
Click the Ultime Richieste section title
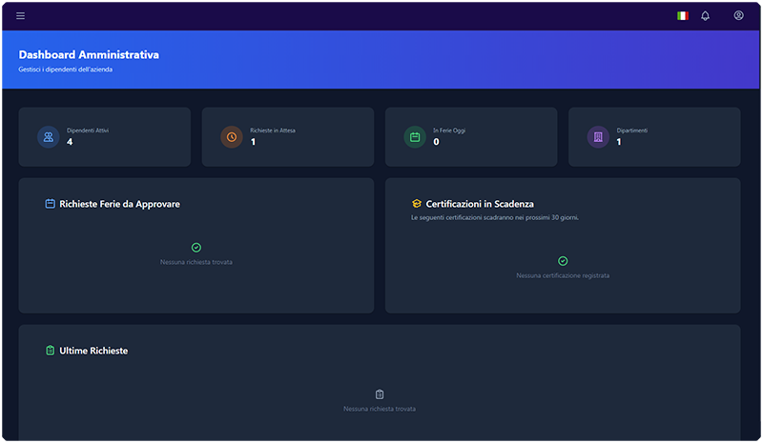click(93, 351)
